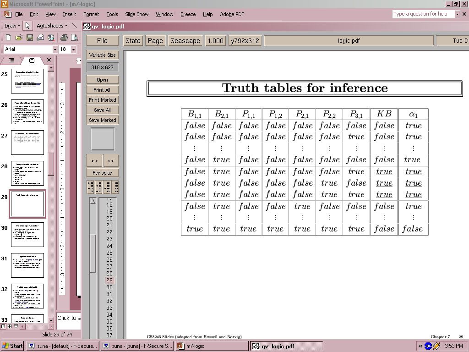Select slide 30 thumbnail in the panel
The height and width of the screenshot is (352, 469).
(x=27, y=235)
